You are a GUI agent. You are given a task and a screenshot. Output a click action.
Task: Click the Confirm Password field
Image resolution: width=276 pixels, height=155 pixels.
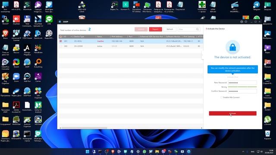click(242, 91)
